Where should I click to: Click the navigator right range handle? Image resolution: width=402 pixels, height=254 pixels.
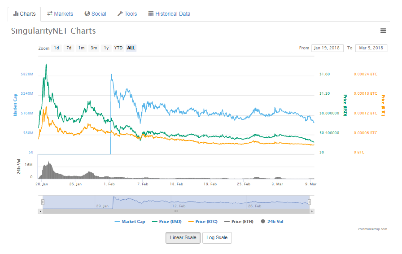click(x=309, y=202)
